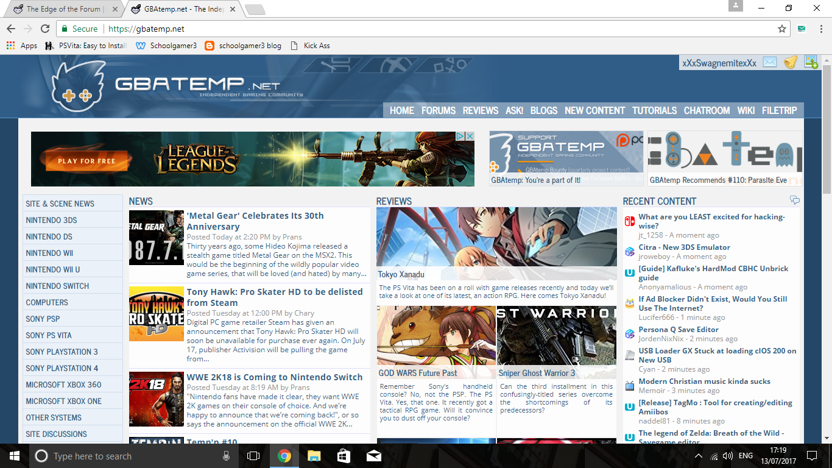Click the Tokyo Xanadu review image
The height and width of the screenshot is (468, 832).
click(496, 244)
